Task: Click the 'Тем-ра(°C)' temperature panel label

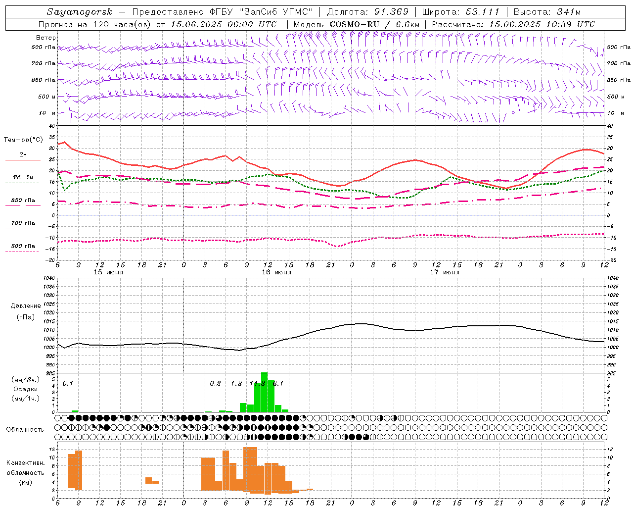Action: pos(23,140)
